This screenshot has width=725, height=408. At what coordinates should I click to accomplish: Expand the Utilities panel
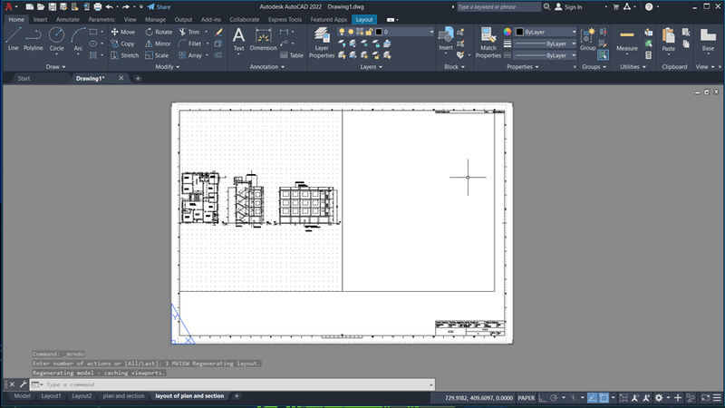coord(633,66)
